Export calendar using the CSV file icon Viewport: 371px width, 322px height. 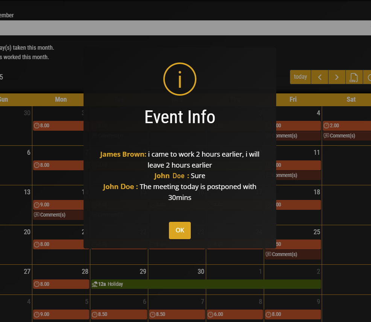pos(354,77)
